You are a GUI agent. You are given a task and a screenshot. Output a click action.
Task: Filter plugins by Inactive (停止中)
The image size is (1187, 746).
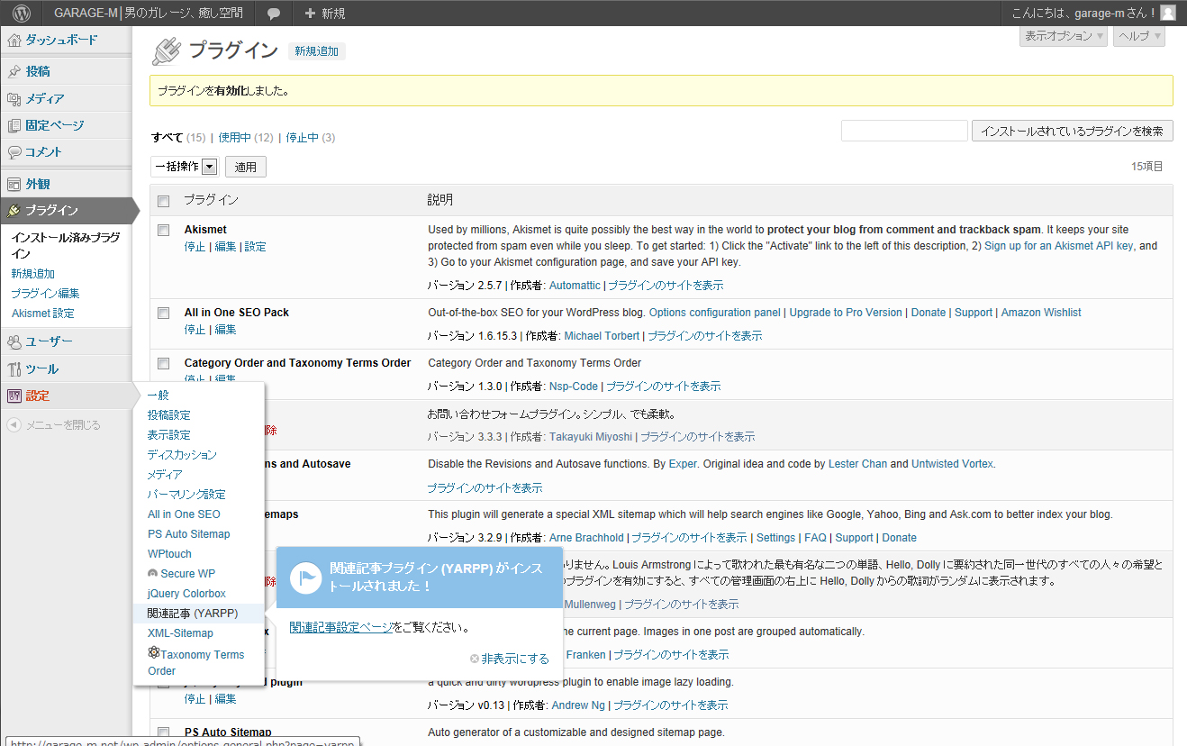(x=302, y=137)
